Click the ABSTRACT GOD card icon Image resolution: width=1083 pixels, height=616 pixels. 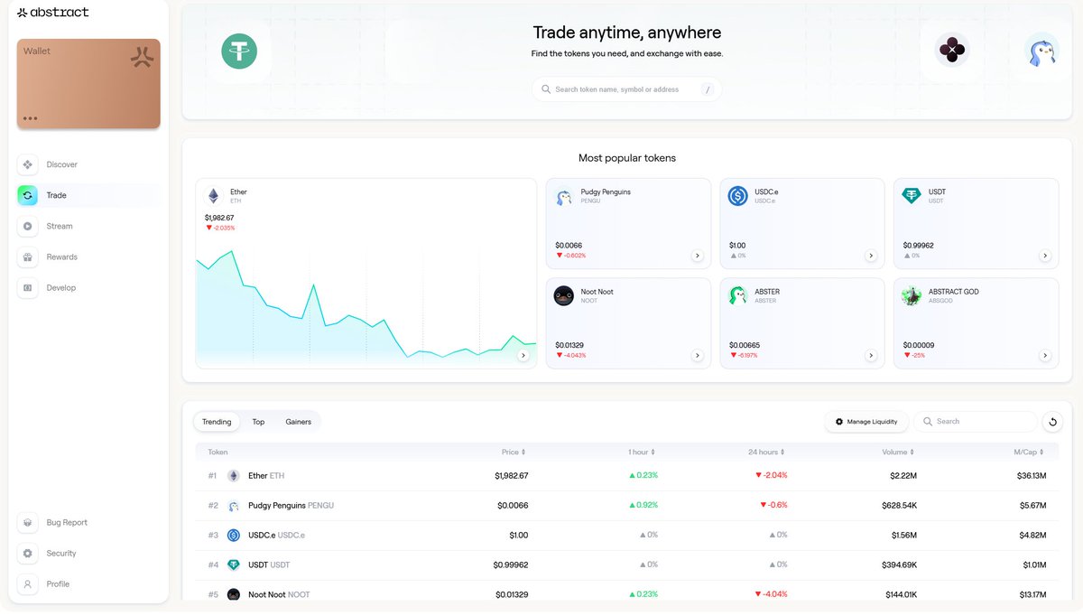[x=912, y=295]
